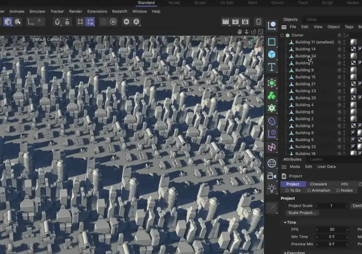Screen dimensions: 362x254
Task: Toggle editor visibility dot for the Cloner
Action: tap(343, 34)
